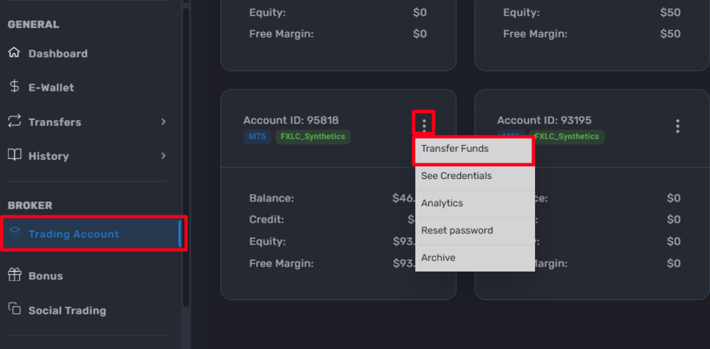Click the History book icon
The width and height of the screenshot is (710, 349).
(14, 155)
